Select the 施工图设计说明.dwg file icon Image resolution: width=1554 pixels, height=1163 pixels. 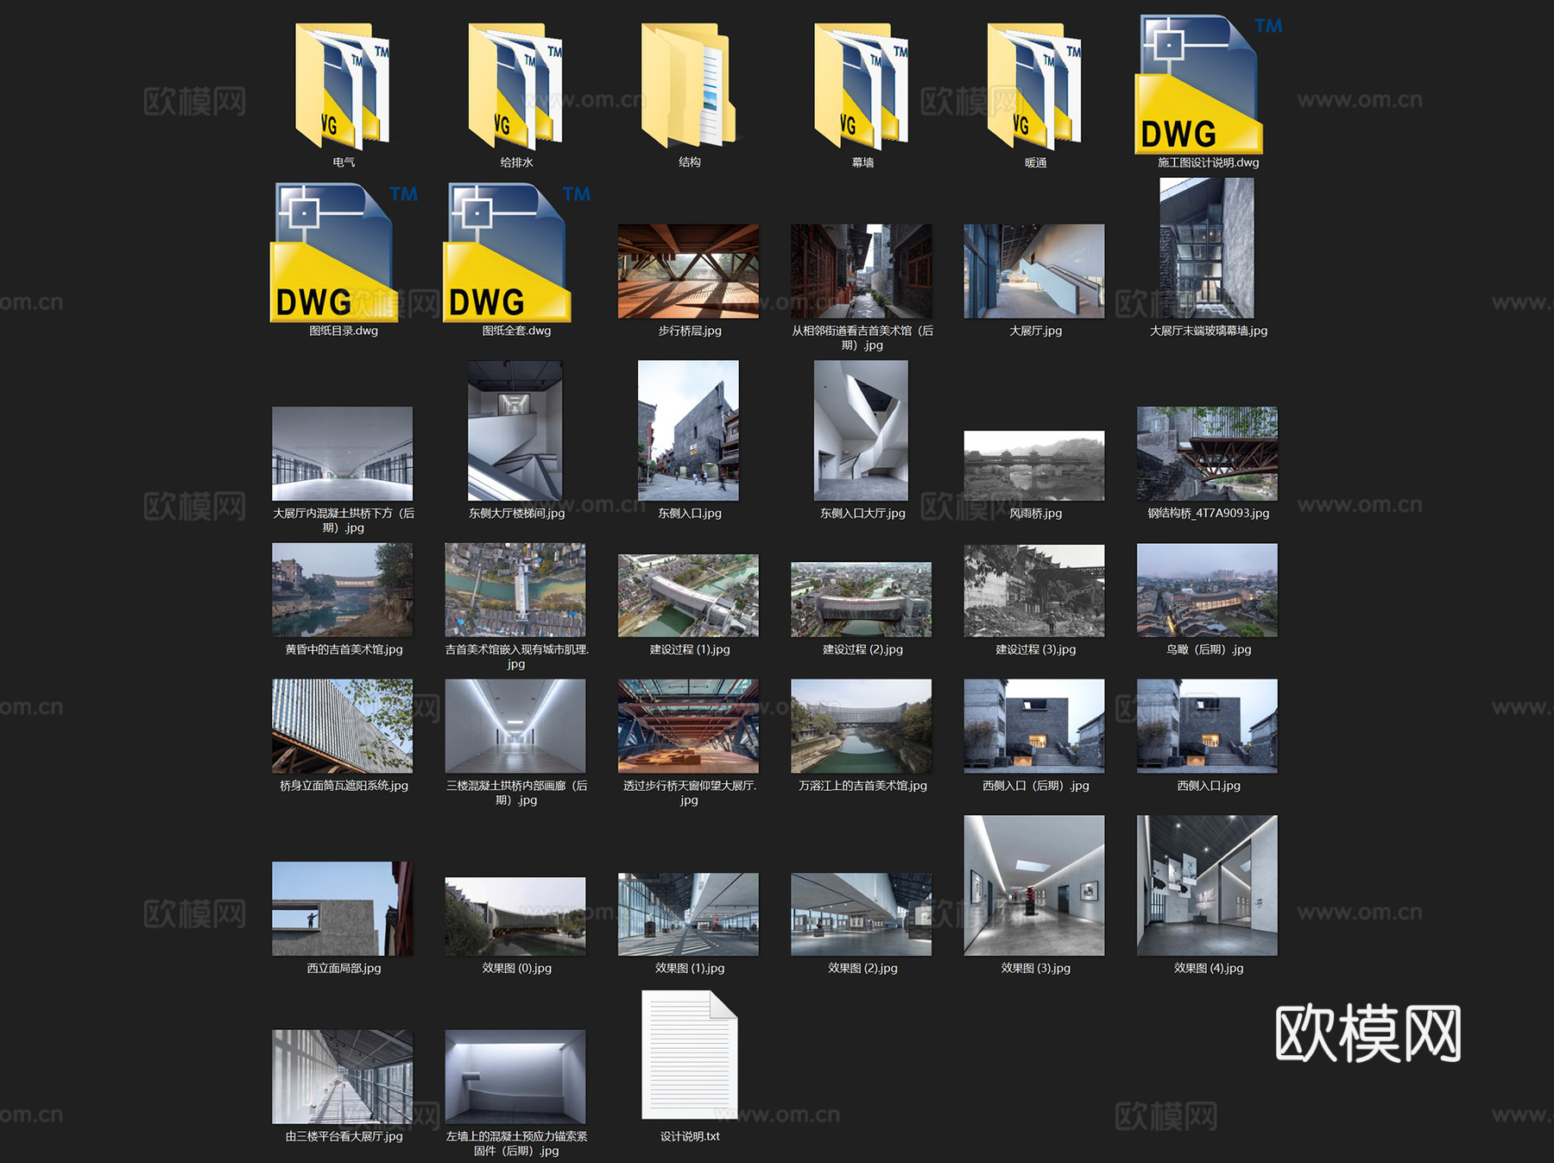[1207, 85]
